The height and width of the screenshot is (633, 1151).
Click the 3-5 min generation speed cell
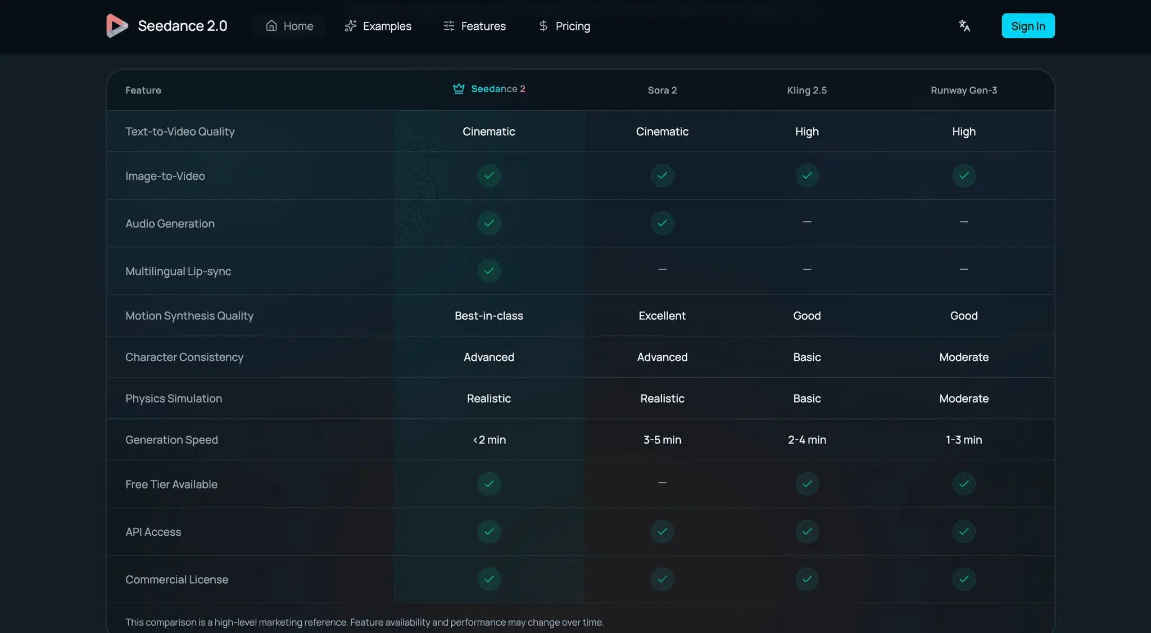click(662, 440)
